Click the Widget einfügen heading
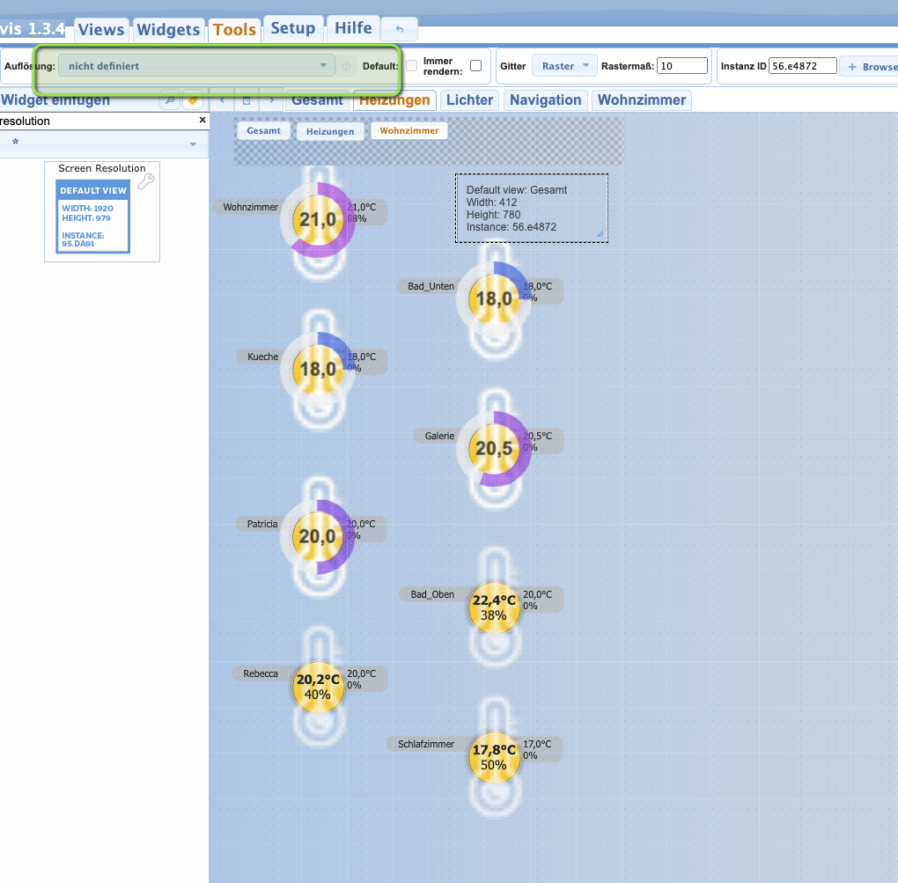 (55, 100)
